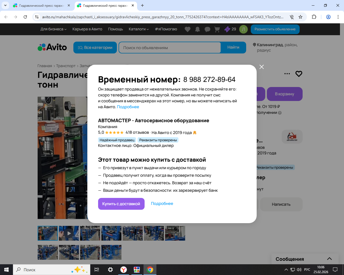Switch keyboard language РУС in tray
Viewport: 344px width, 275px height.
point(307,270)
